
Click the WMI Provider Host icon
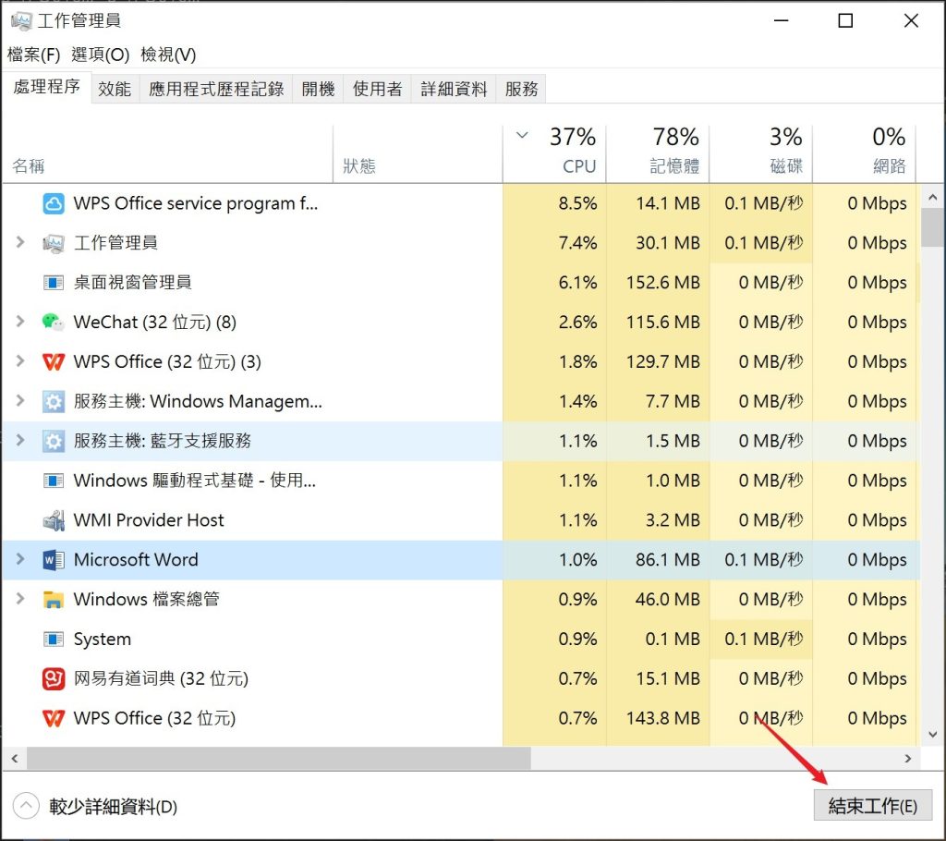(x=54, y=520)
